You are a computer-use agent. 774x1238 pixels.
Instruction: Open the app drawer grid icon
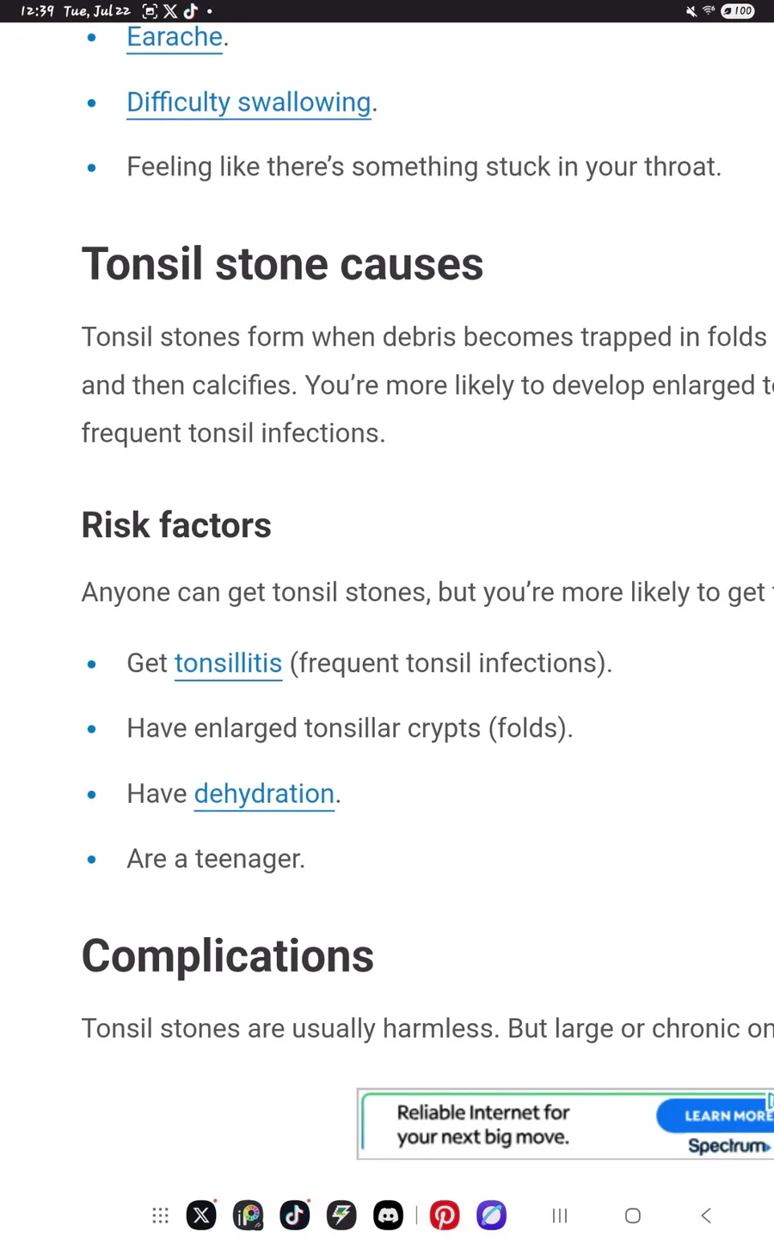pos(161,1216)
